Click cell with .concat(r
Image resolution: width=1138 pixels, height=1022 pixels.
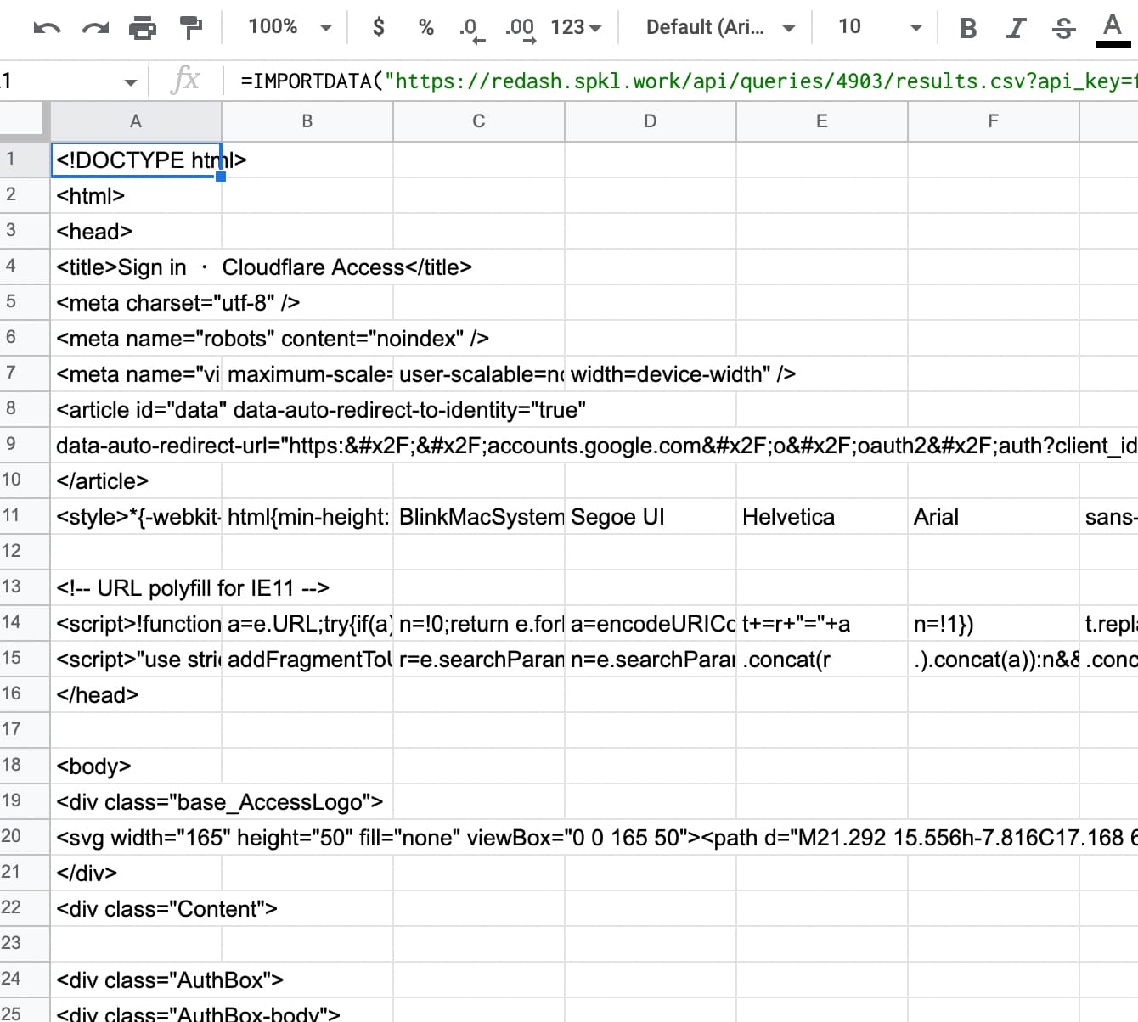click(x=822, y=660)
